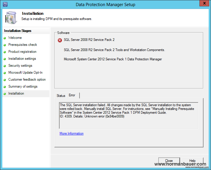Click the green dot next to Welcome

[5, 38]
